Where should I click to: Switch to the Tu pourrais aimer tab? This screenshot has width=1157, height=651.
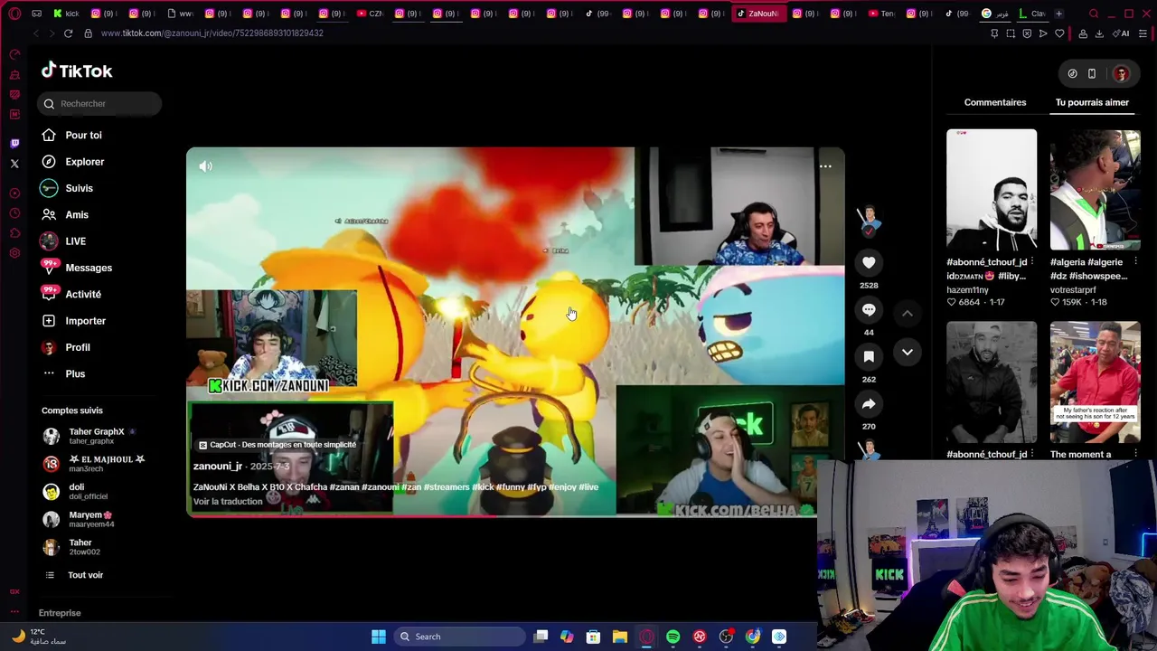[1092, 102]
